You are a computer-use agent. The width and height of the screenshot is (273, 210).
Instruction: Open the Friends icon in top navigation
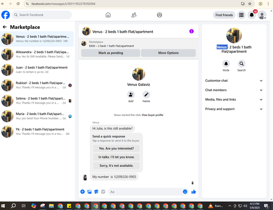click(x=134, y=15)
